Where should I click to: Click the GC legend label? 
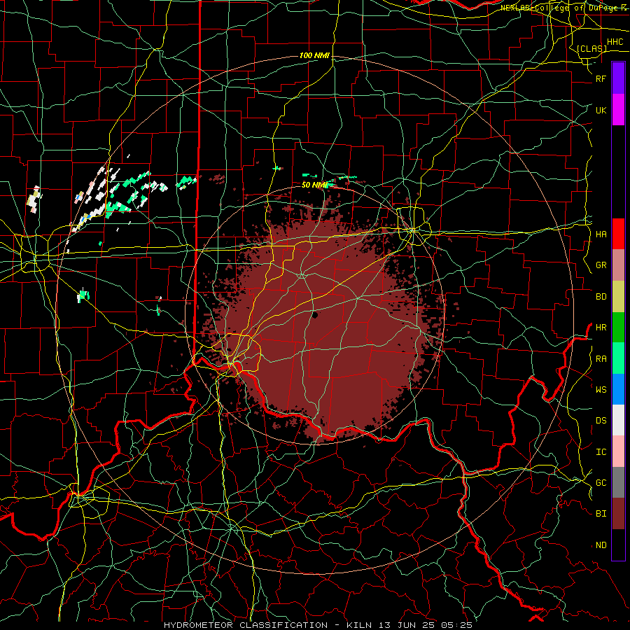pos(601,483)
